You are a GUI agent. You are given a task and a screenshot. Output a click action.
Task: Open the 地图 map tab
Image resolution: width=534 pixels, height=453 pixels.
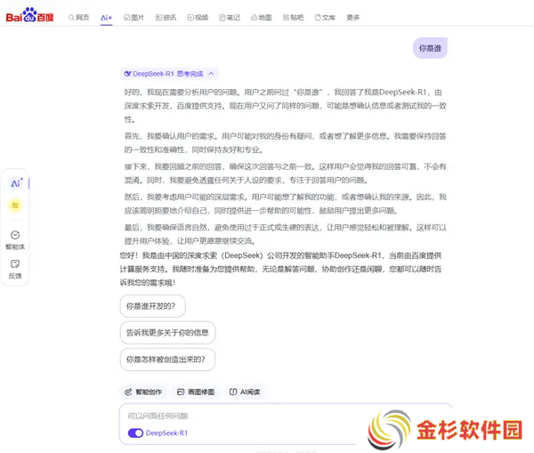click(261, 18)
